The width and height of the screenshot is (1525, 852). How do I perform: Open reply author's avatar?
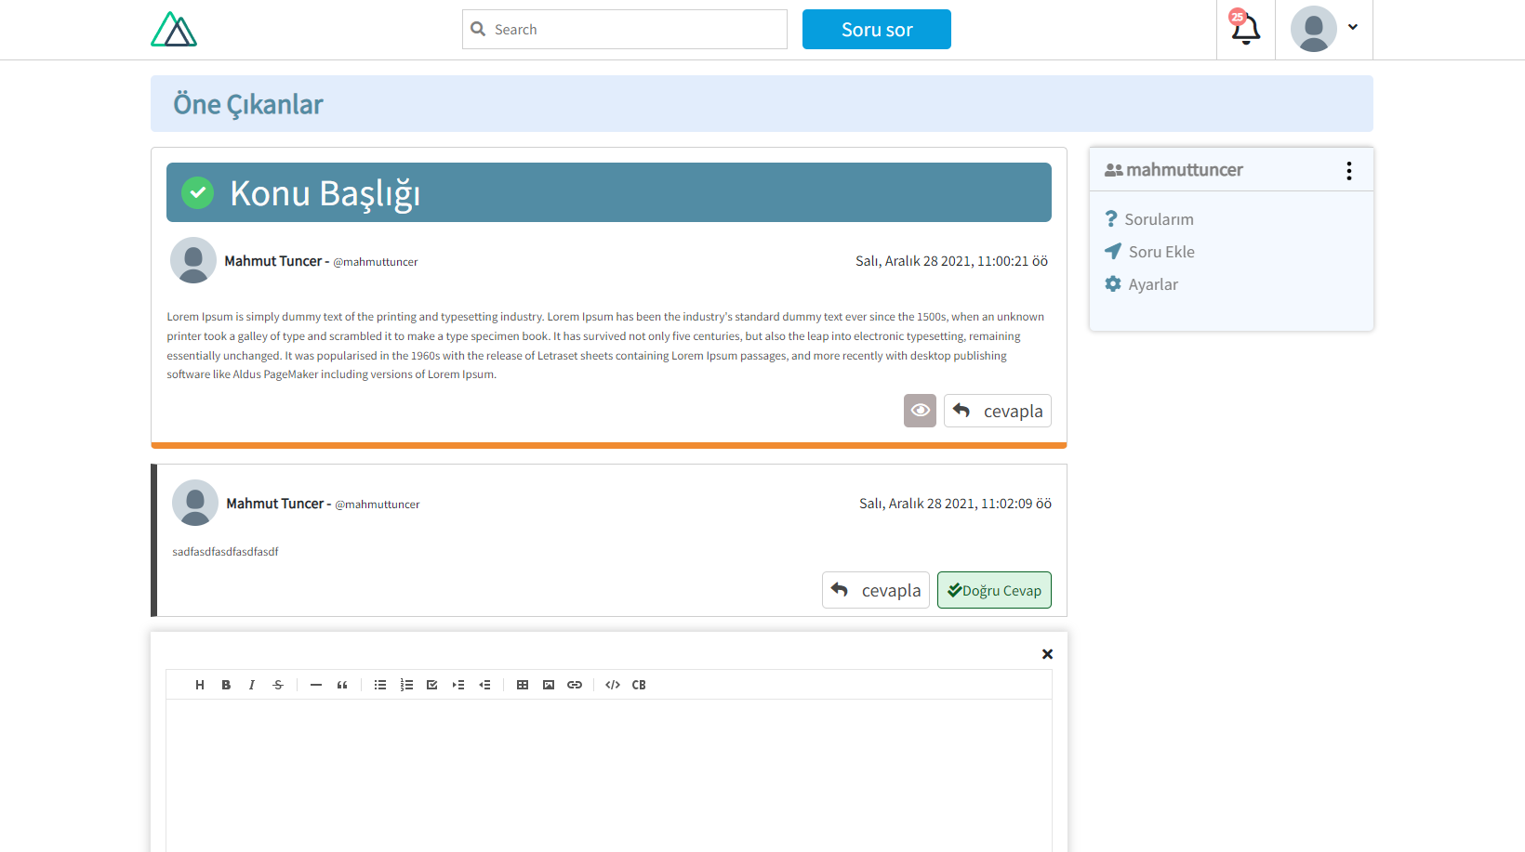coord(195,503)
